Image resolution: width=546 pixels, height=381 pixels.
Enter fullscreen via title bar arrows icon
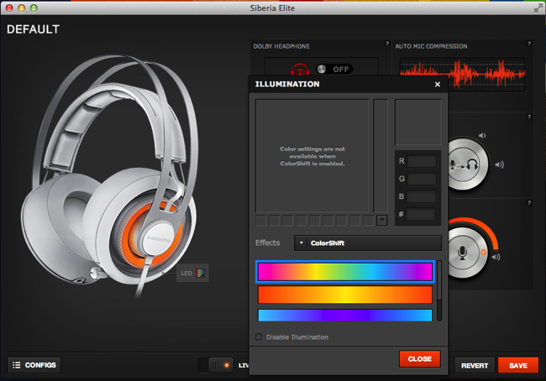point(538,8)
